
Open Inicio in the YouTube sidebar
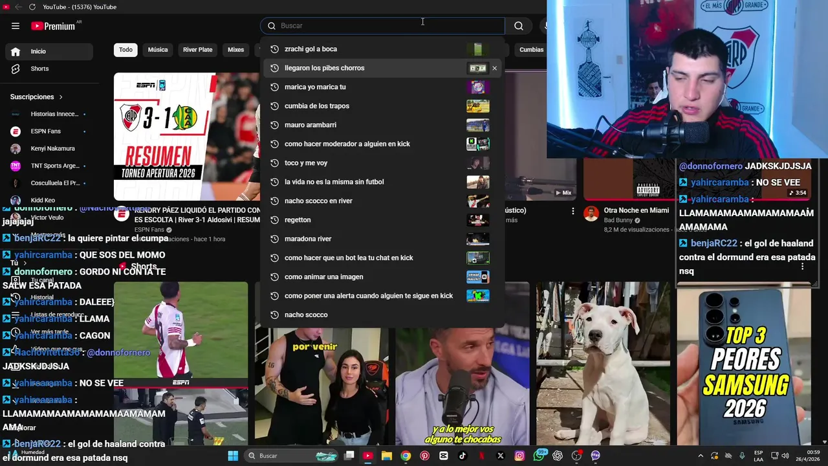(x=49, y=51)
